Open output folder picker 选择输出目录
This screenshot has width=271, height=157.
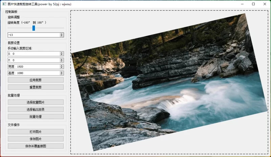coord(36,109)
